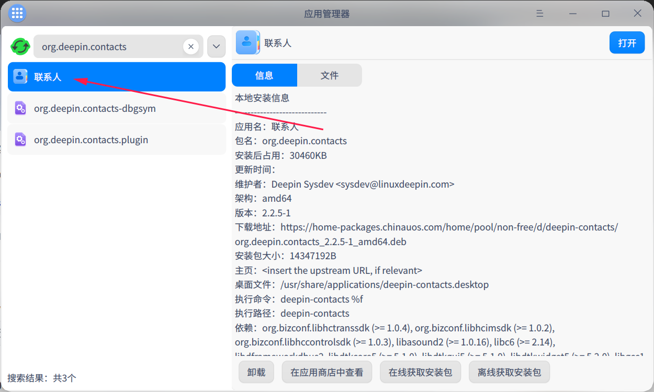654x392 pixels.
Task: Click the 联系人 app icon in the detail header
Action: [x=247, y=42]
